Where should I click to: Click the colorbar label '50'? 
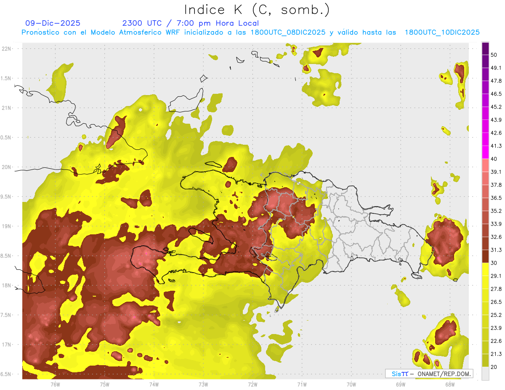pyautogui.click(x=494, y=55)
